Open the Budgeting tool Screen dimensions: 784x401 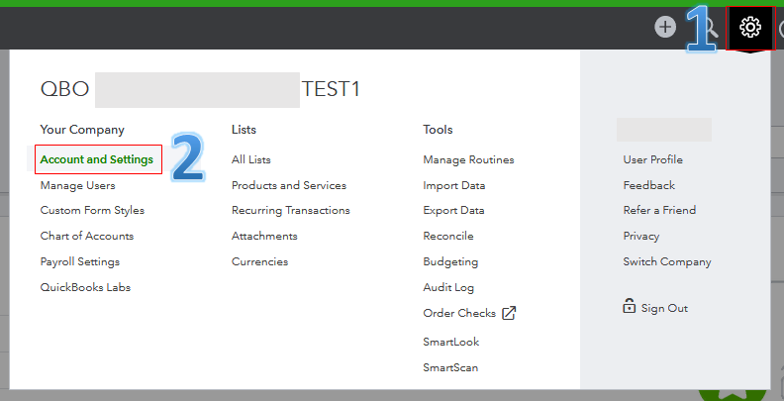450,261
